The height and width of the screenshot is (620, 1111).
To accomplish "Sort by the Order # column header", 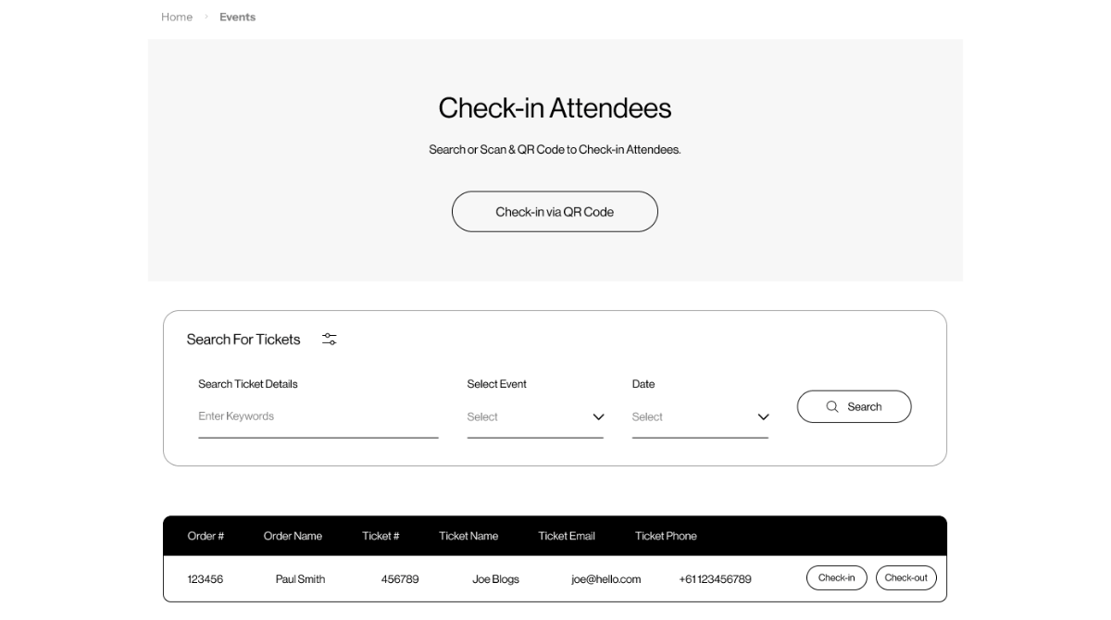I will pyautogui.click(x=206, y=536).
